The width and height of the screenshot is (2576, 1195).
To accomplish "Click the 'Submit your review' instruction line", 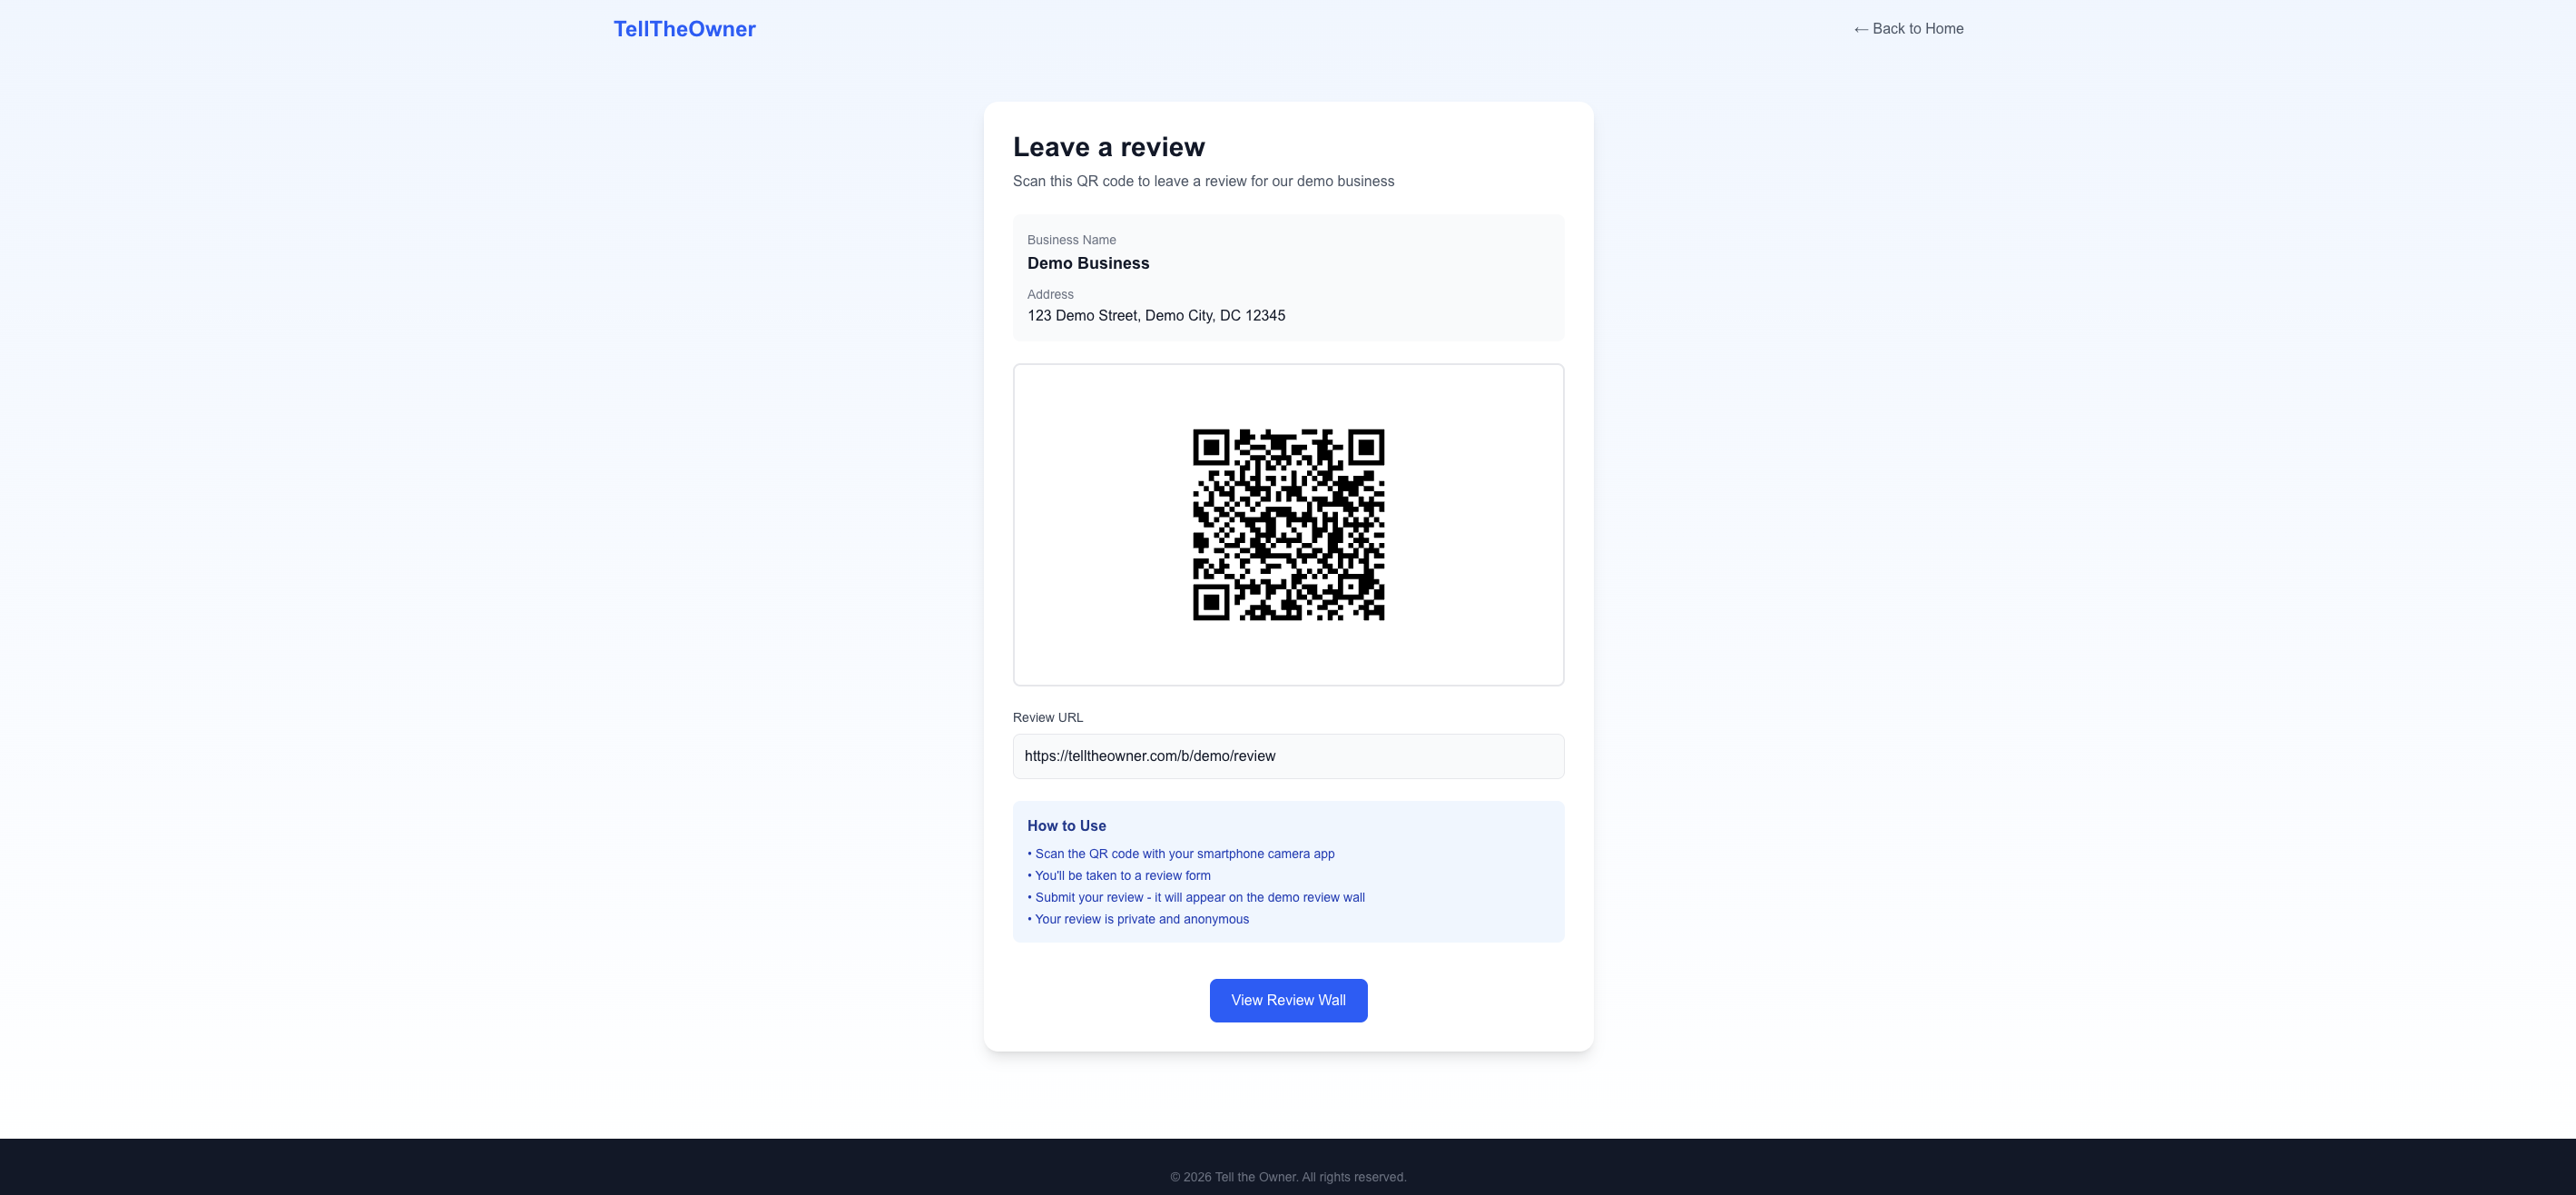I will point(1196,898).
